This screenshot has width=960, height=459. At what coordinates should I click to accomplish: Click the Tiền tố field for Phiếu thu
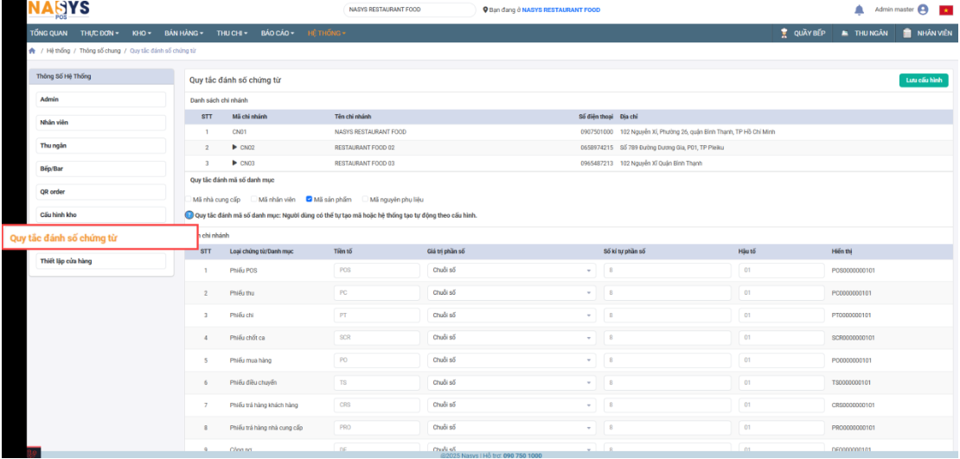[376, 293]
